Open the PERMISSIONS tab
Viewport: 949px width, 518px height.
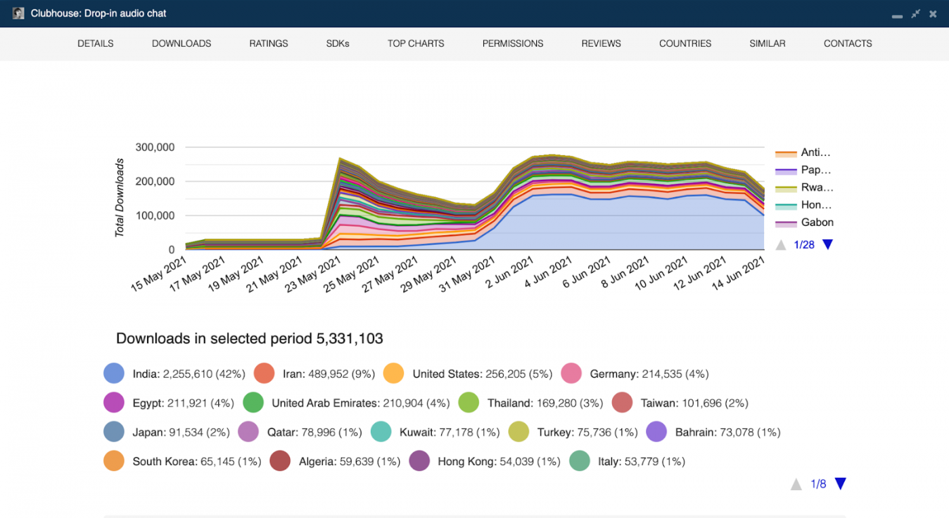(513, 43)
